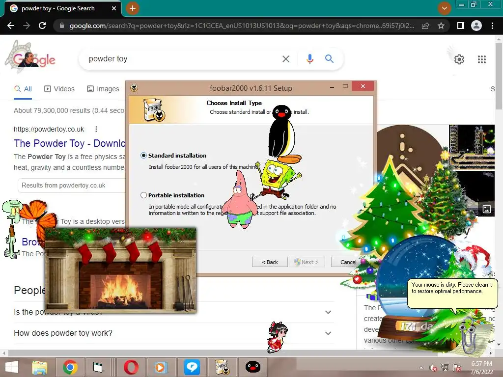Click in the powder toy search field
This screenshot has height=377, width=503.
click(183, 59)
